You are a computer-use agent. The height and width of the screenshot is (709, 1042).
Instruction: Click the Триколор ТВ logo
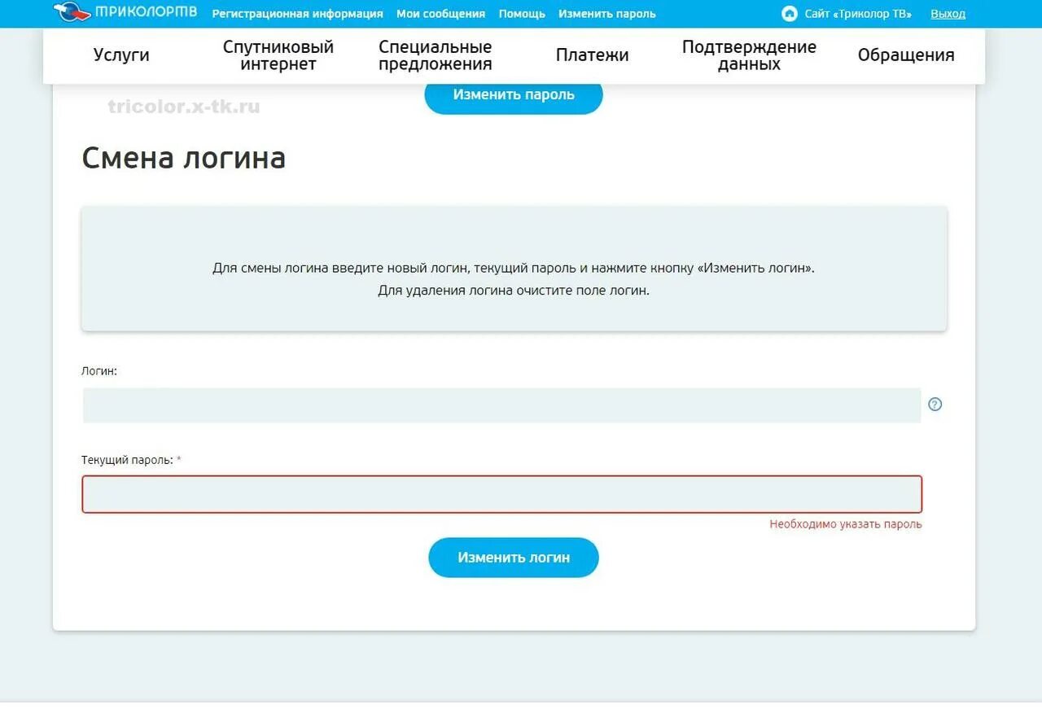(x=125, y=12)
